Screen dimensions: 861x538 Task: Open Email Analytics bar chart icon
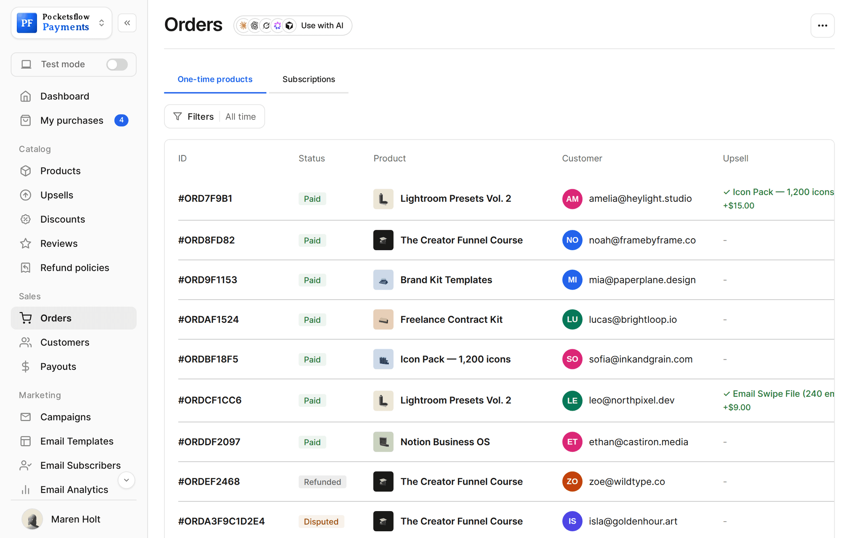[x=26, y=490]
